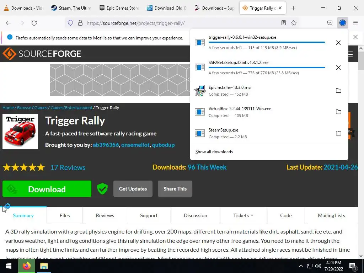Cancel the trigger-rally-0.6.6.1 download

click(x=338, y=43)
